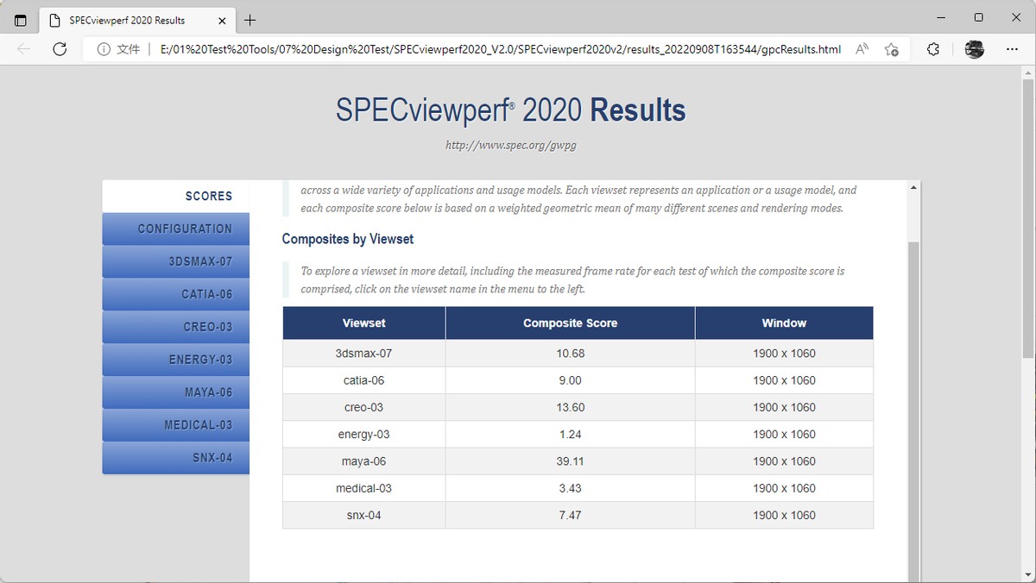Click the 1900 x 1060 cell for maya-06

click(x=784, y=461)
